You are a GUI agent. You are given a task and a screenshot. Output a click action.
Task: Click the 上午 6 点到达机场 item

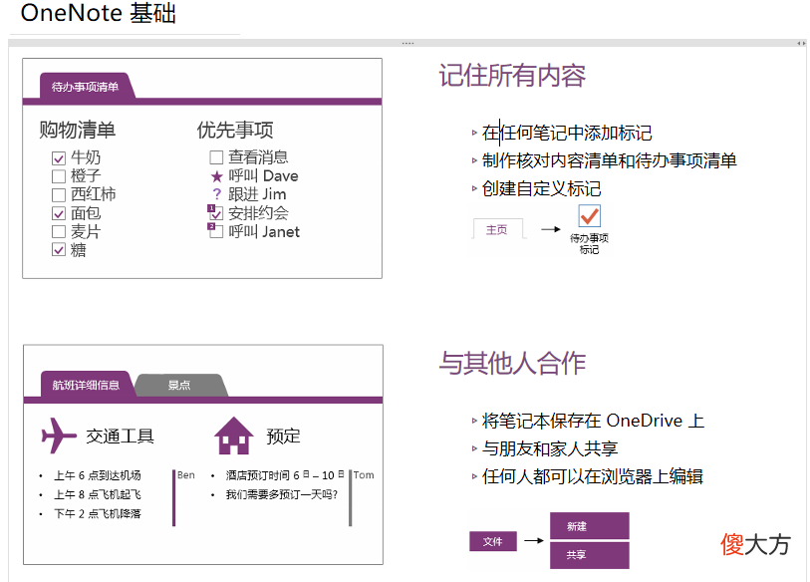coord(97,475)
